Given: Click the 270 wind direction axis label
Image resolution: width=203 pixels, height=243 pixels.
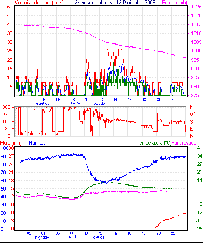Looking at the screenshot, I should (7, 115).
